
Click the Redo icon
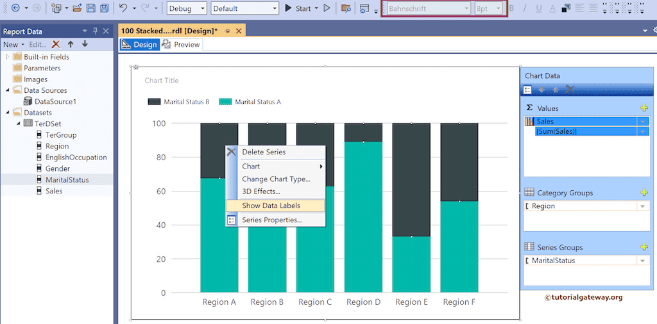click(144, 8)
